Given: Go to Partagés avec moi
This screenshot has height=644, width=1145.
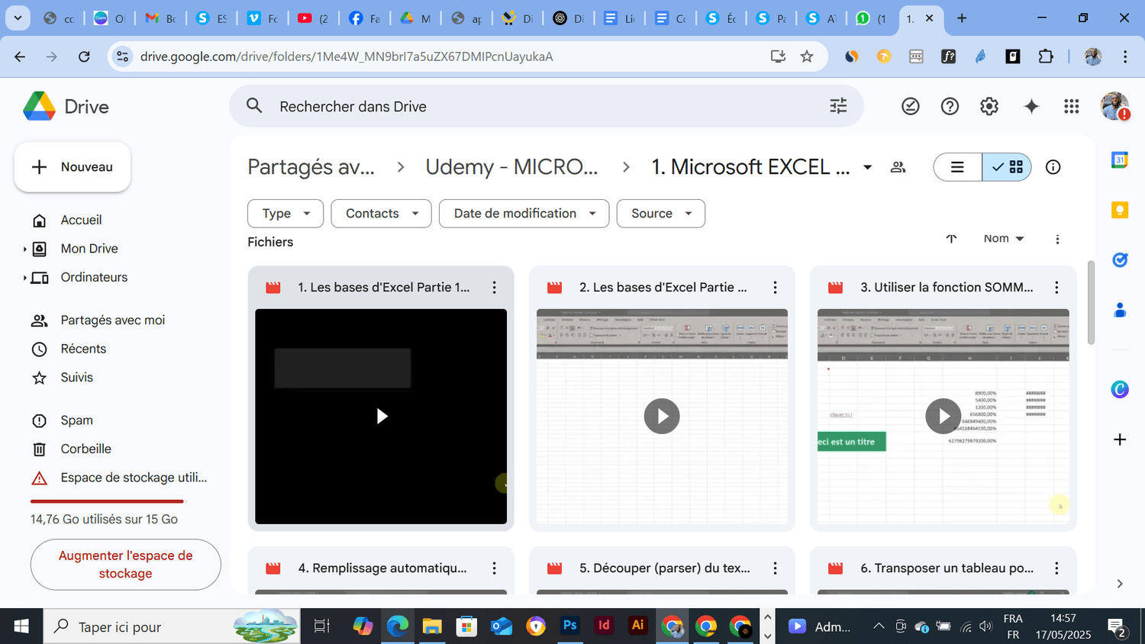Looking at the screenshot, I should [x=112, y=320].
